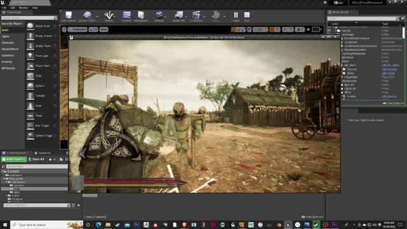Click the Add/Import green button
This screenshot has height=229, width=407.
tap(14, 159)
